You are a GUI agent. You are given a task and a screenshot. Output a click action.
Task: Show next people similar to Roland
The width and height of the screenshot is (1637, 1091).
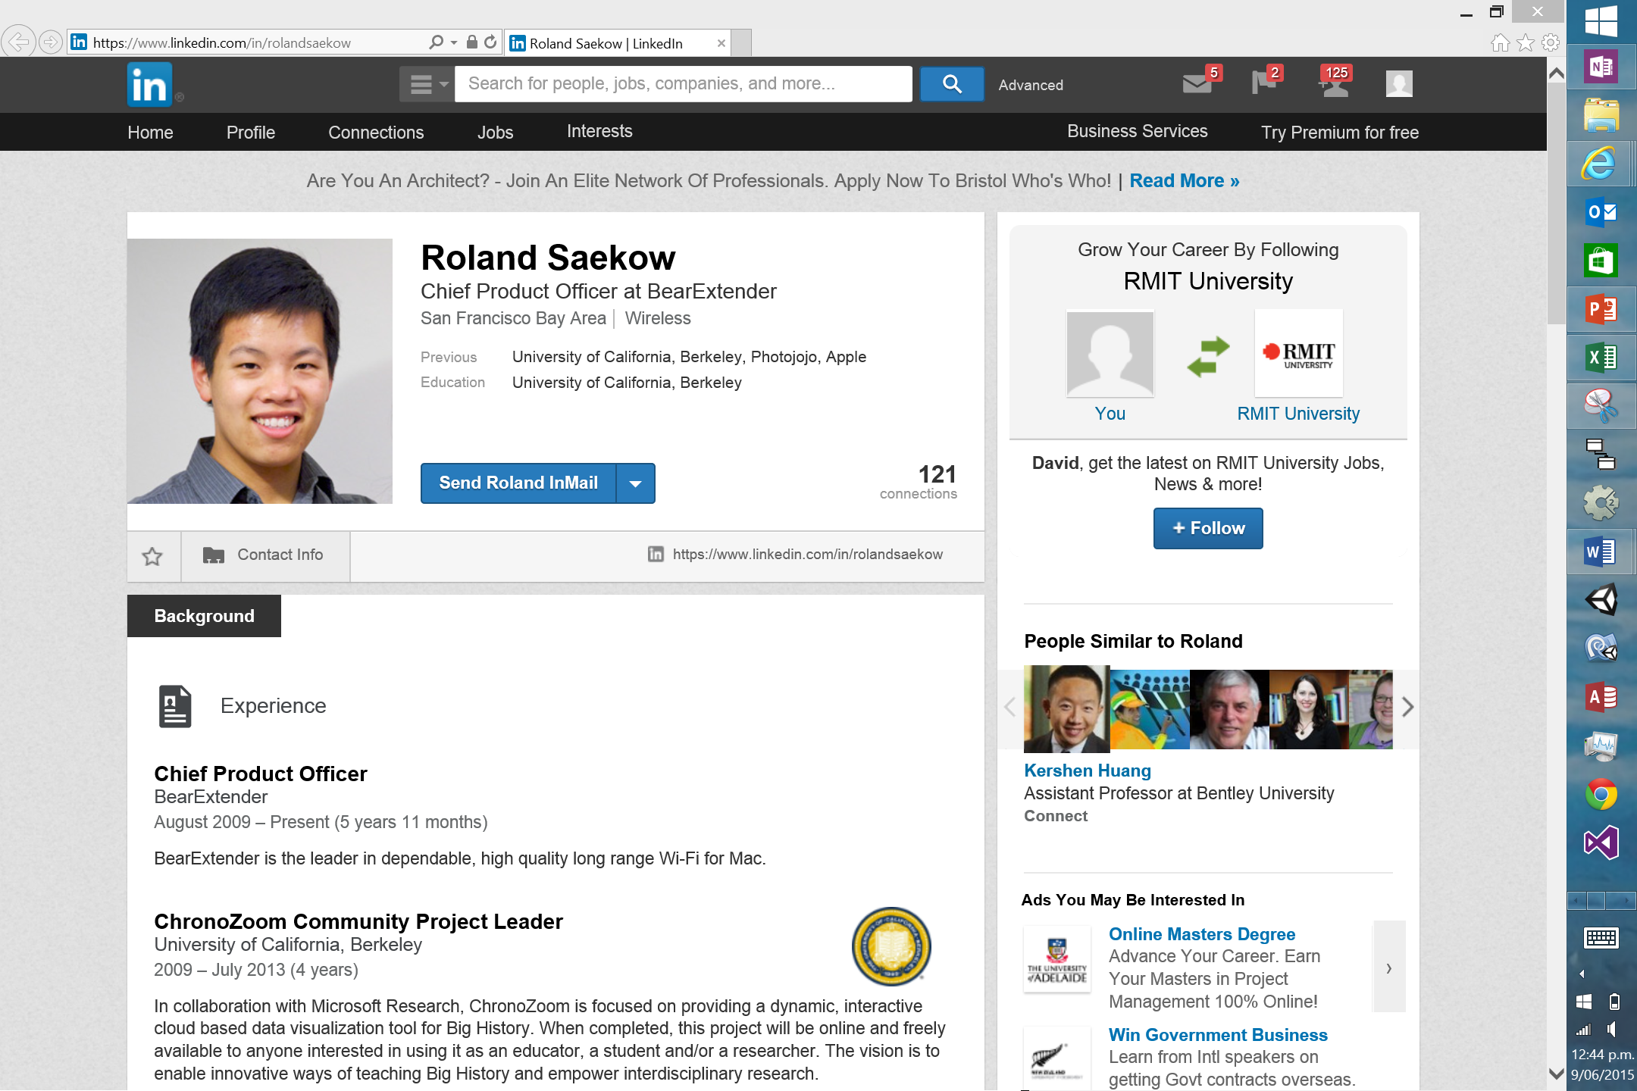point(1407,707)
